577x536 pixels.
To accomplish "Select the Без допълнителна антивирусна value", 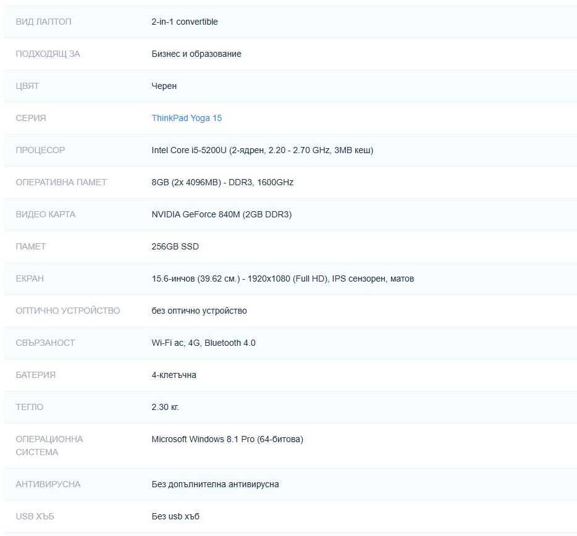I will pyautogui.click(x=215, y=484).
